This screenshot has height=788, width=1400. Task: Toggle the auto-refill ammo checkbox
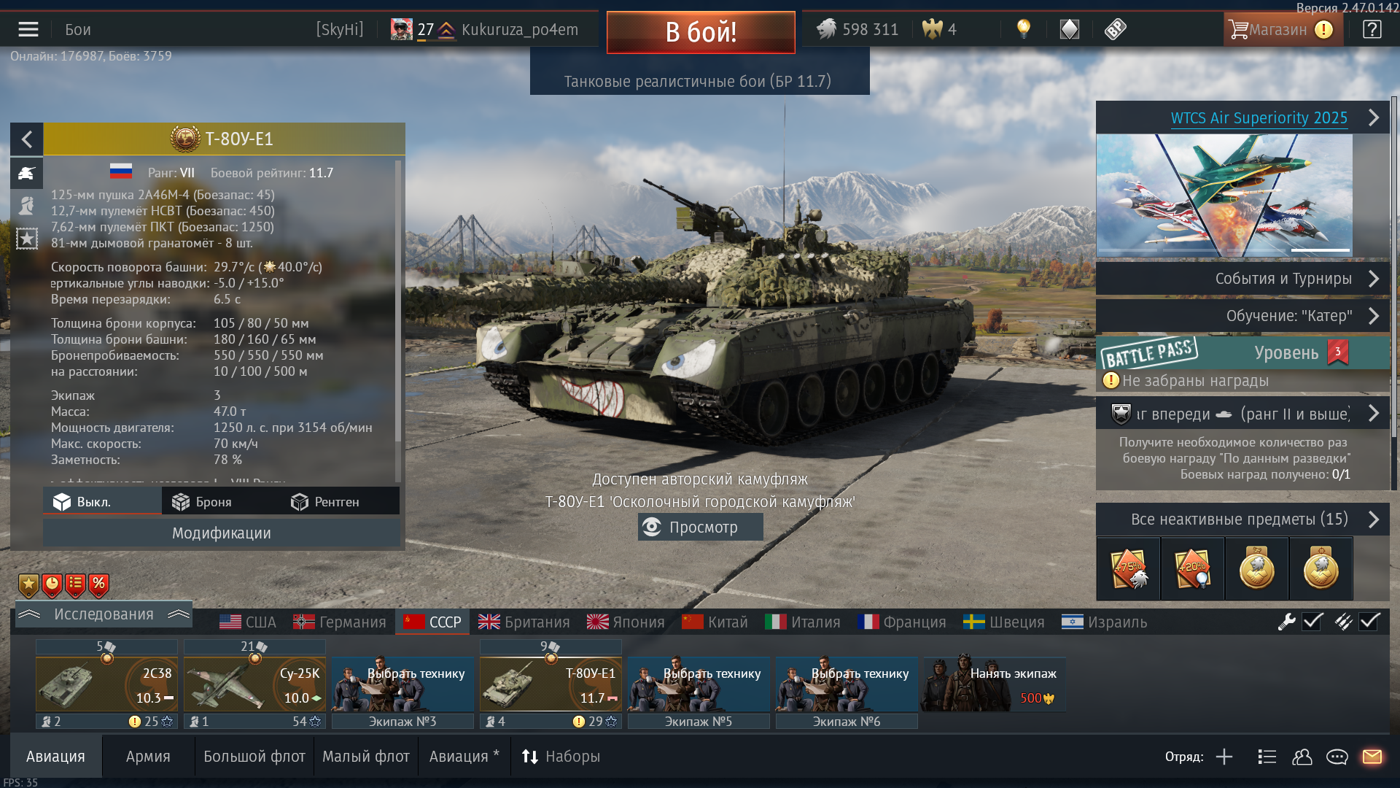tap(1369, 622)
